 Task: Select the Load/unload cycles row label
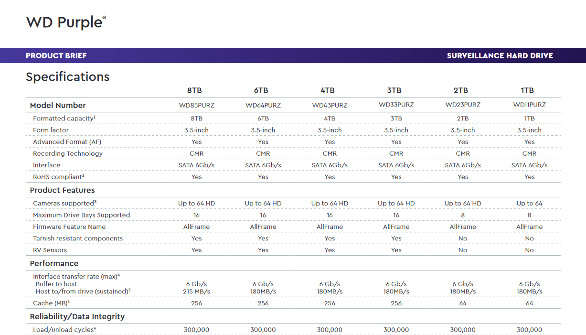tap(64, 330)
